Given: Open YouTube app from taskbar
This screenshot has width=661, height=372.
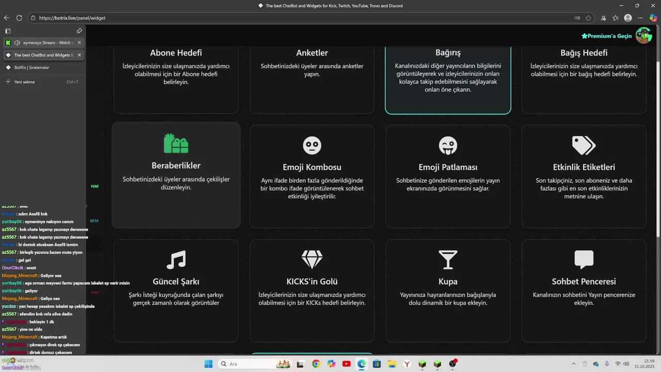Looking at the screenshot, I should tap(347, 364).
